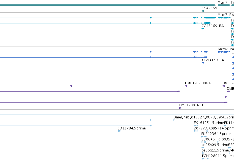Select the SD12784.5prime feature glyph
Viewport: 234px width, 160px height.
[119, 131]
